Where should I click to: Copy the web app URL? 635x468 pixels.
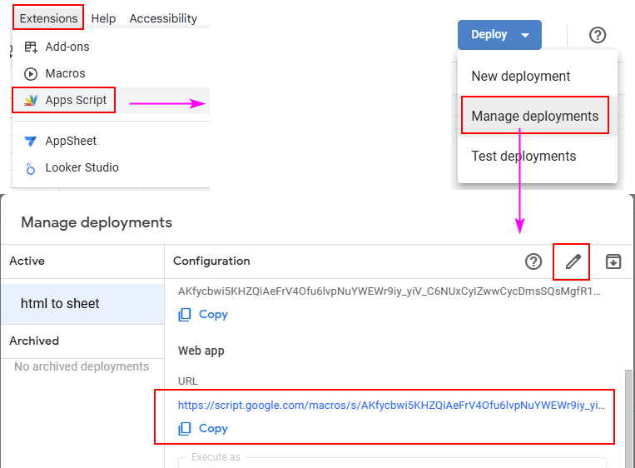point(204,428)
